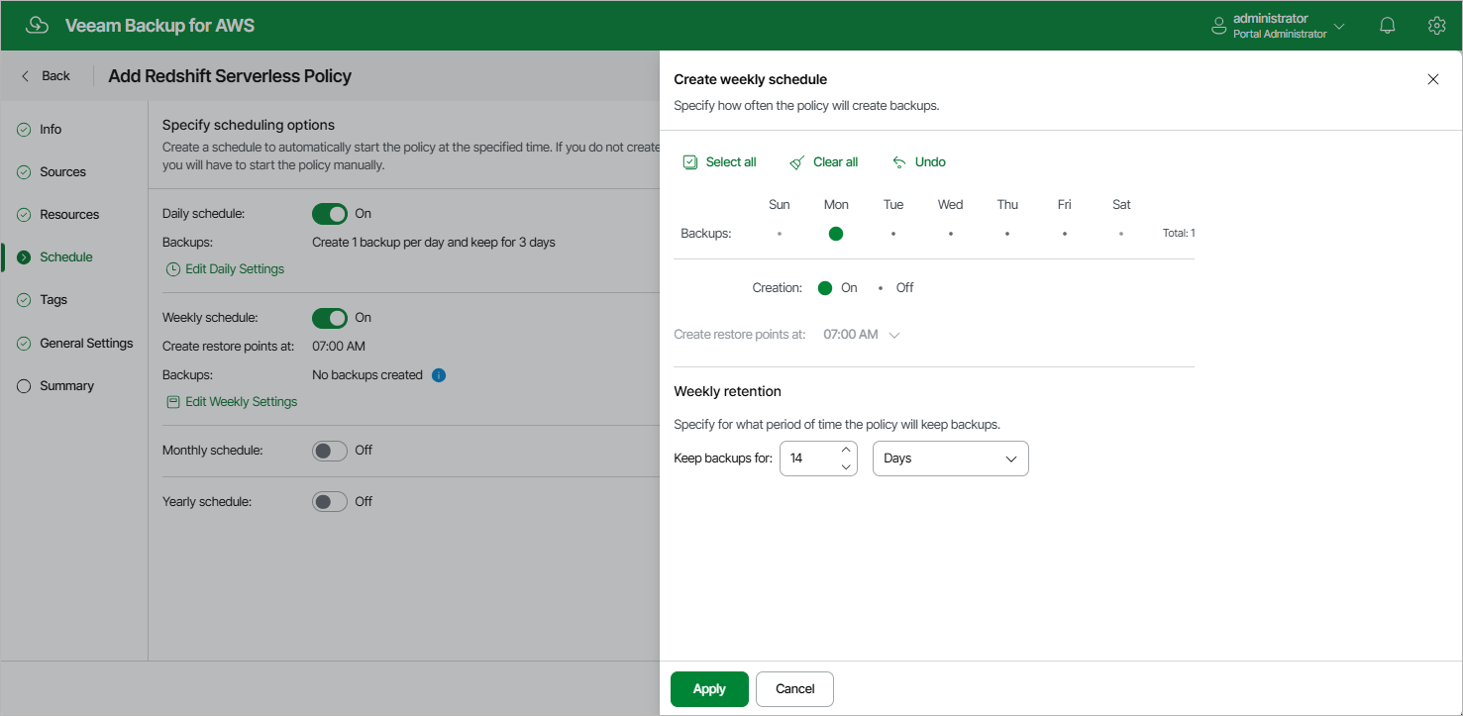This screenshot has height=716, width=1463.
Task: Go to the Tags step
Action: pos(53,300)
